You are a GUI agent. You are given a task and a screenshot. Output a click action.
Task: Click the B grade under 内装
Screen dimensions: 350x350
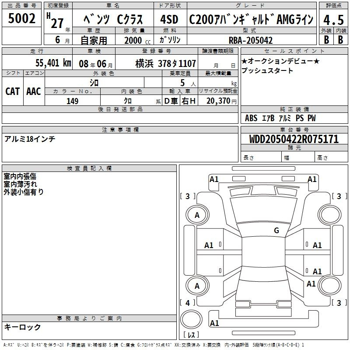(340, 40)
